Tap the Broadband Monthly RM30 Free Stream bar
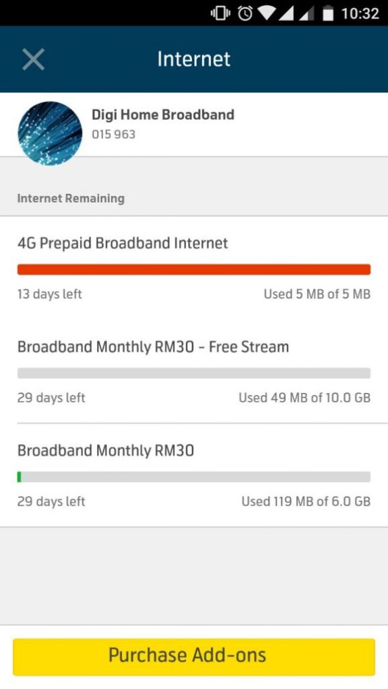This screenshot has width=388, height=689. click(194, 373)
